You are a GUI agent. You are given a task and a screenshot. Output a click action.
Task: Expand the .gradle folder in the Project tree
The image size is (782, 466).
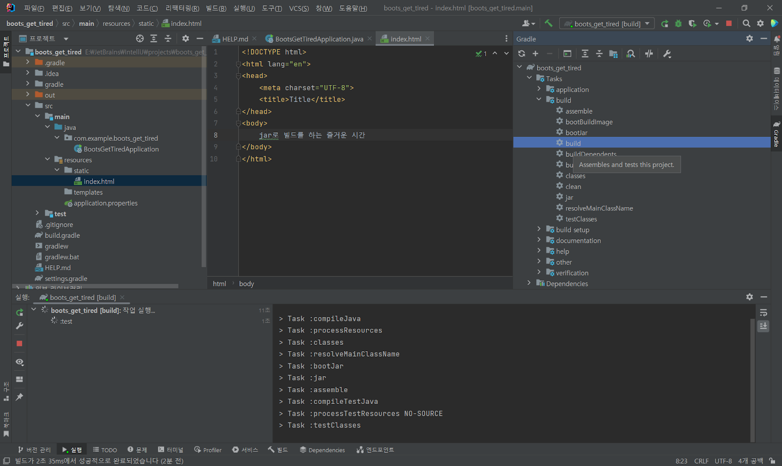28,63
